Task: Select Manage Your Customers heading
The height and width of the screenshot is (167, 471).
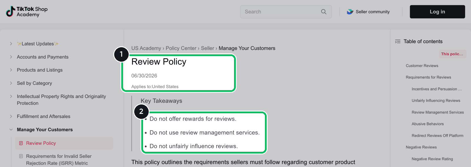Action: 45,129
